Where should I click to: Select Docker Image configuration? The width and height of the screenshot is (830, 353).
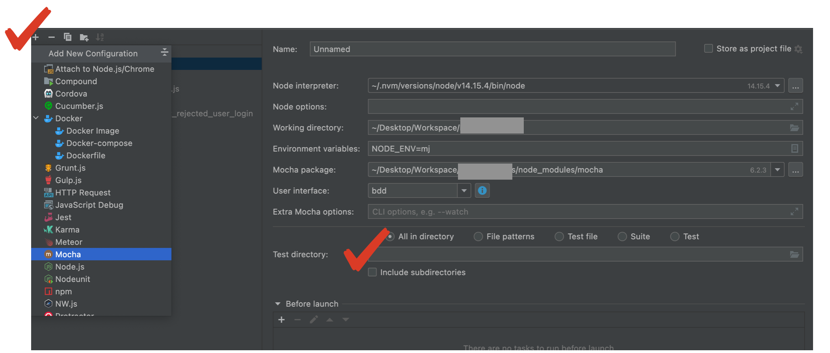101,131
